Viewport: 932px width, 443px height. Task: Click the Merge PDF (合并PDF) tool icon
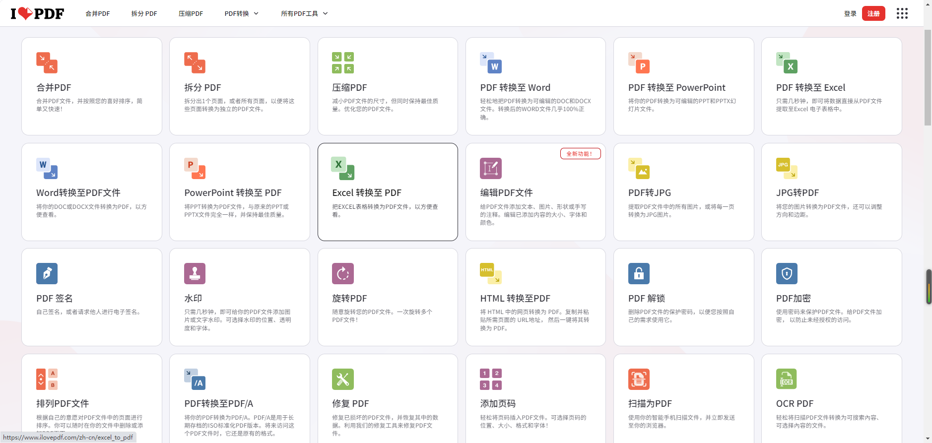click(x=47, y=63)
